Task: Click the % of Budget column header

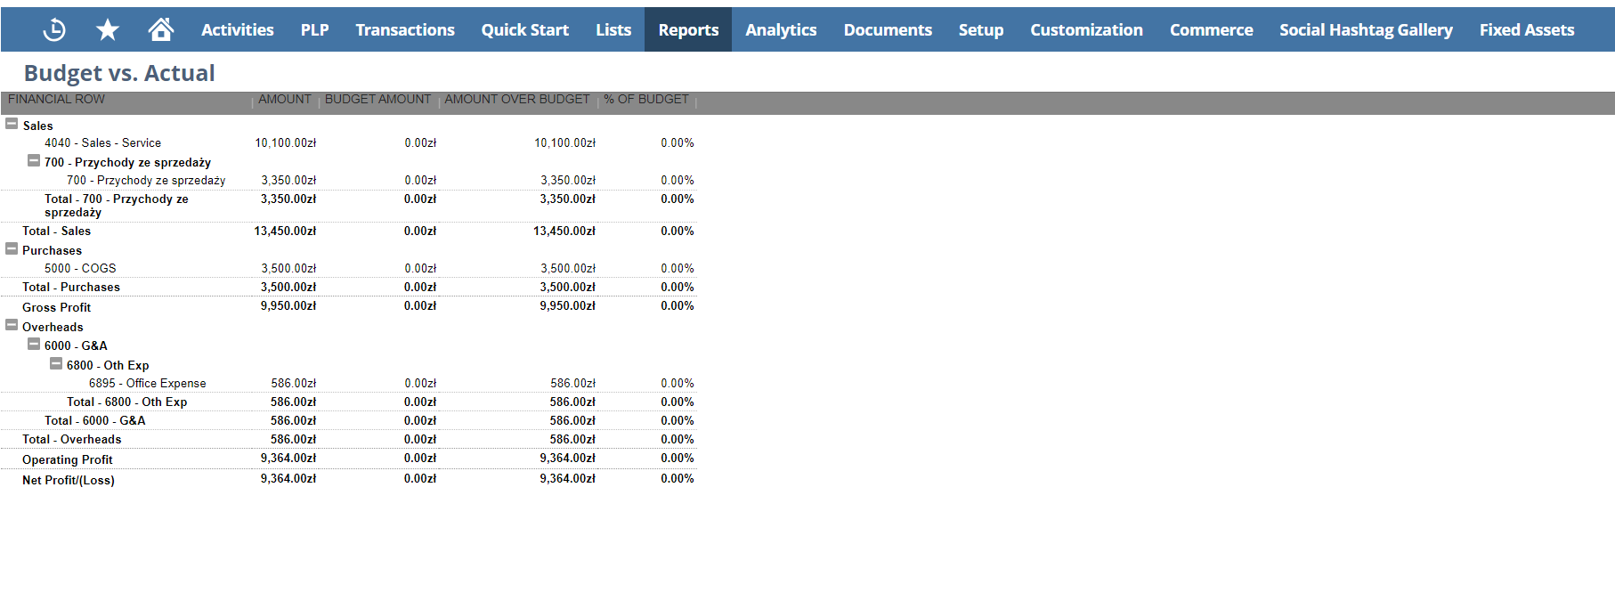Action: tap(645, 100)
